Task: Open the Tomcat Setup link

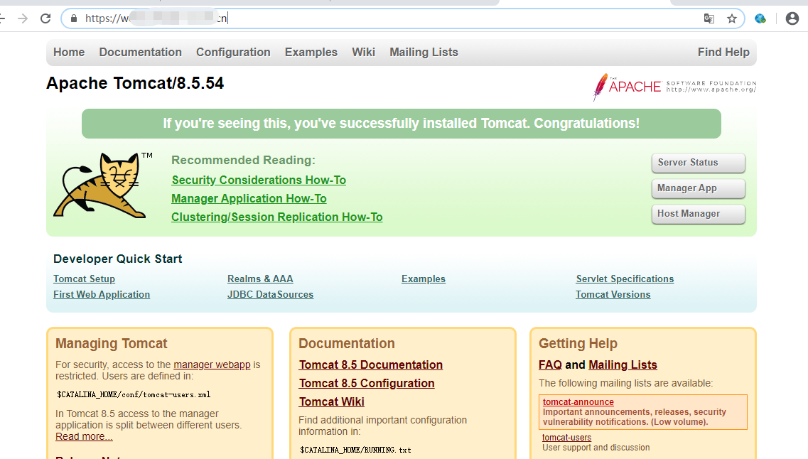Action: 84,279
